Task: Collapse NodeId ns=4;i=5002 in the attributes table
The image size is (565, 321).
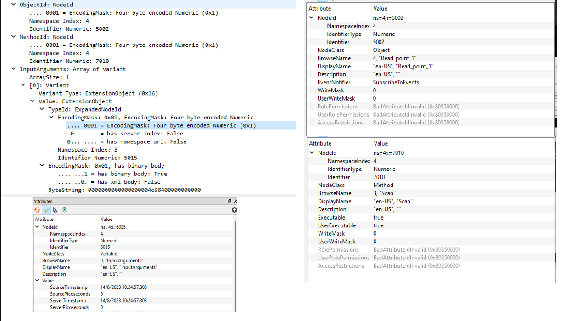Action: point(311,17)
